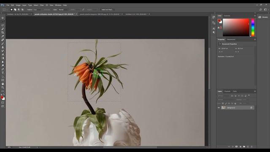Create a new group in Layers panel
Image resolution: width=270 pixels, height=152 pixels.
tap(244, 147)
